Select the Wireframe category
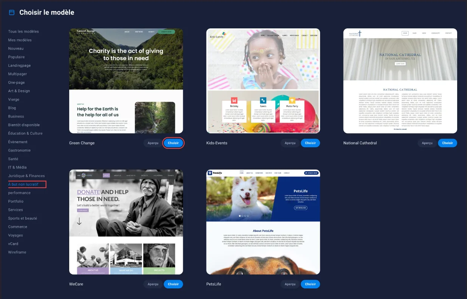This screenshot has width=467, height=299. pyautogui.click(x=17, y=252)
